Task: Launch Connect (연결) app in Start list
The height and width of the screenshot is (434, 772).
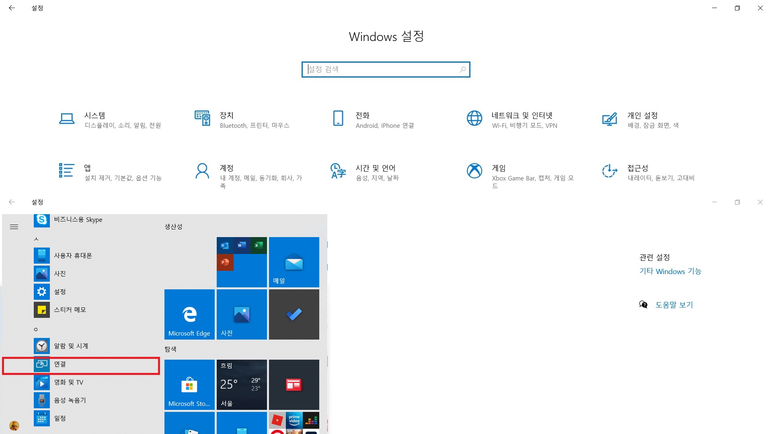Action: pos(60,364)
